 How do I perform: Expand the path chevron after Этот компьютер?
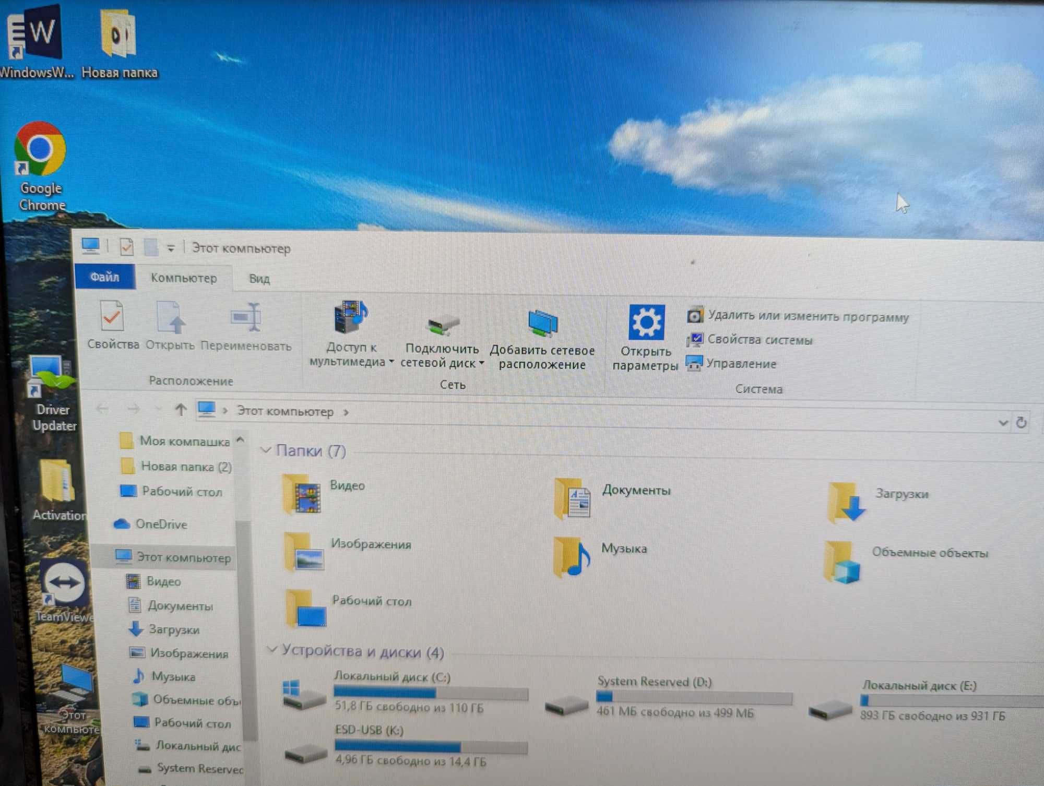[x=346, y=412]
